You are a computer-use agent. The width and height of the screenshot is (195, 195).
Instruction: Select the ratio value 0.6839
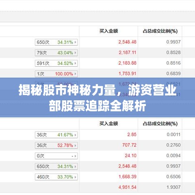(x=173, y=74)
